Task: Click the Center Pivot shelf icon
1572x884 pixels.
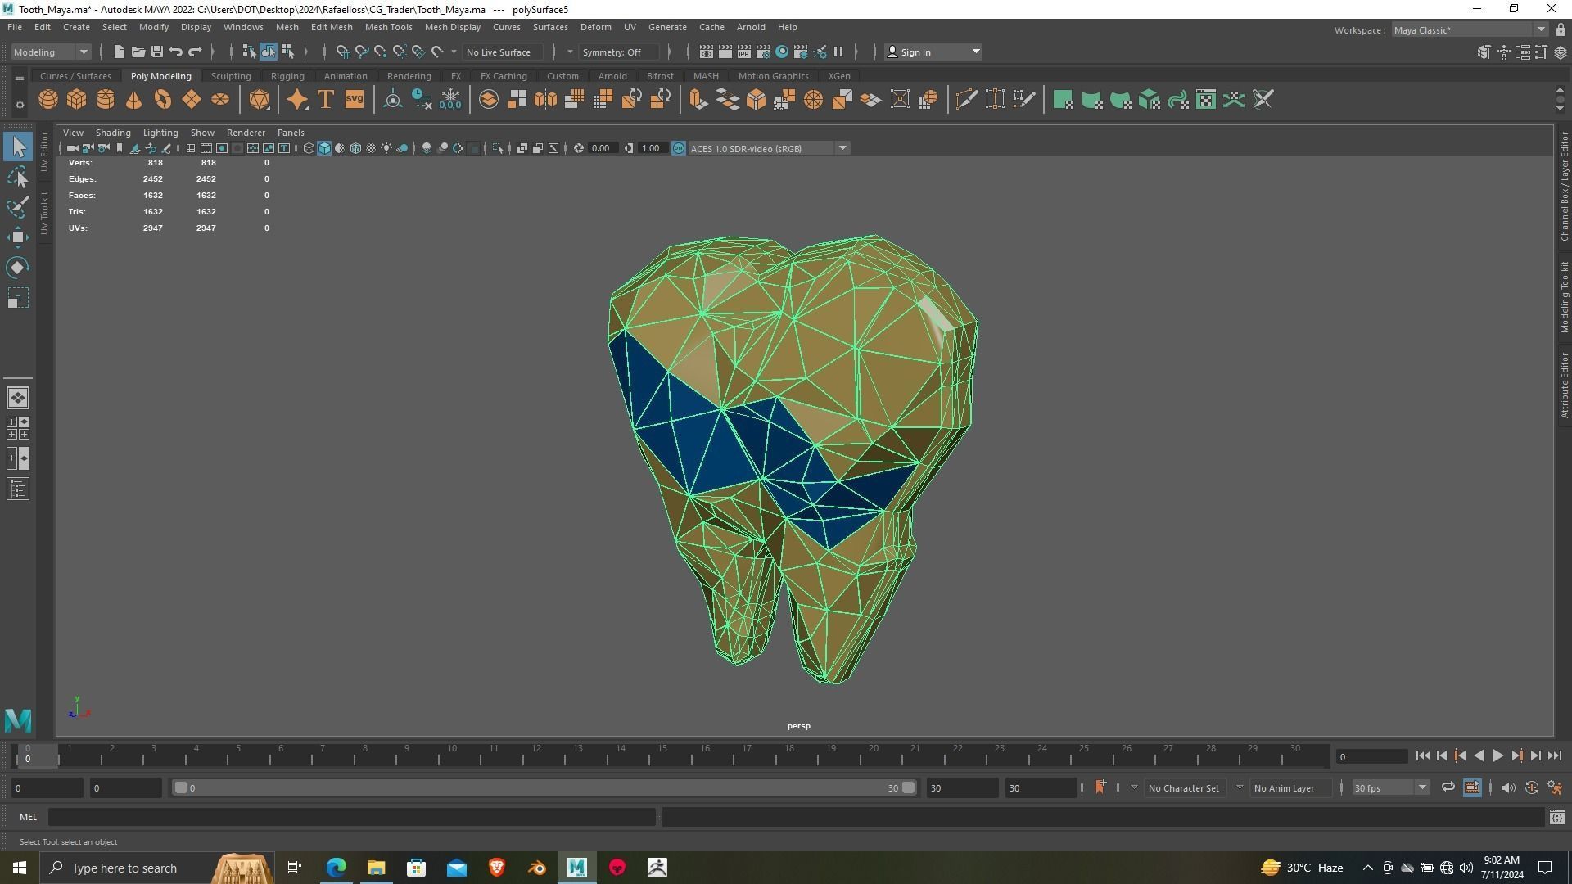Action: (393, 100)
